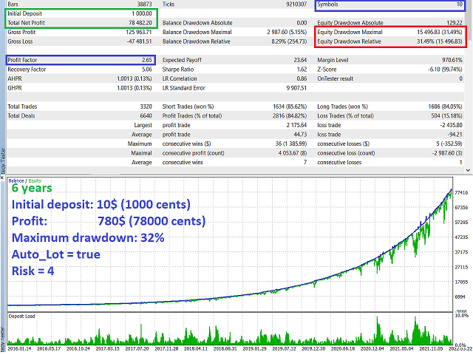The height and width of the screenshot is (355, 473).
Task: Close the graph panel with the small x
Action: tap(1, 178)
